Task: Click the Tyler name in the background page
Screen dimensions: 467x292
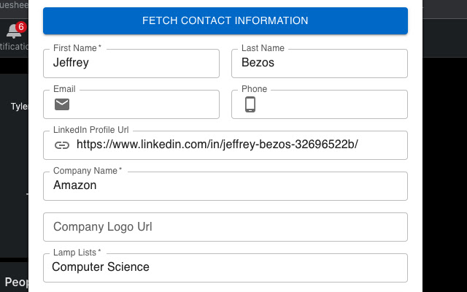Action: (x=18, y=107)
